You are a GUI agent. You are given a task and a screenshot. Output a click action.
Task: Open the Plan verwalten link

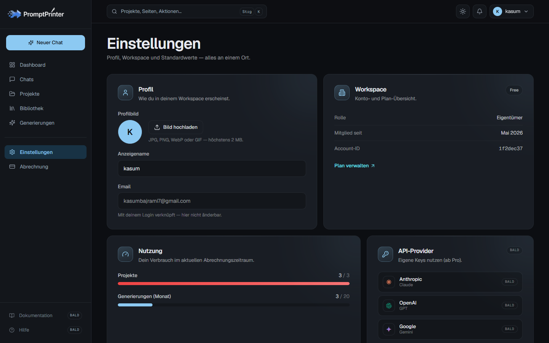pos(355,166)
